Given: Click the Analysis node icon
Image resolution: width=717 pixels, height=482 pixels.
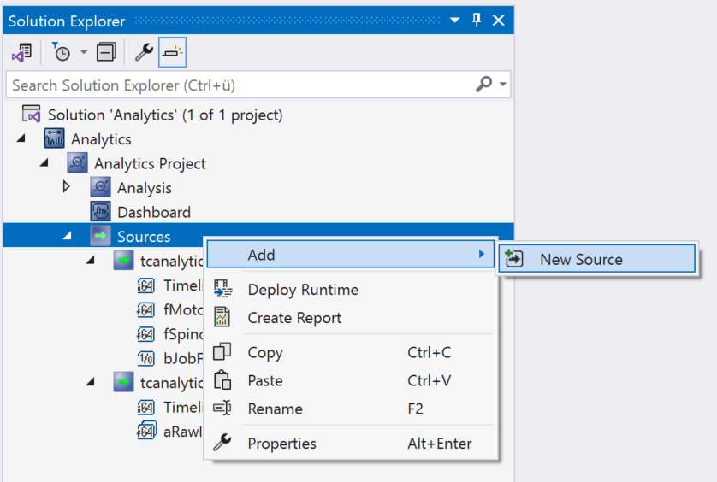Looking at the screenshot, I should click(100, 187).
